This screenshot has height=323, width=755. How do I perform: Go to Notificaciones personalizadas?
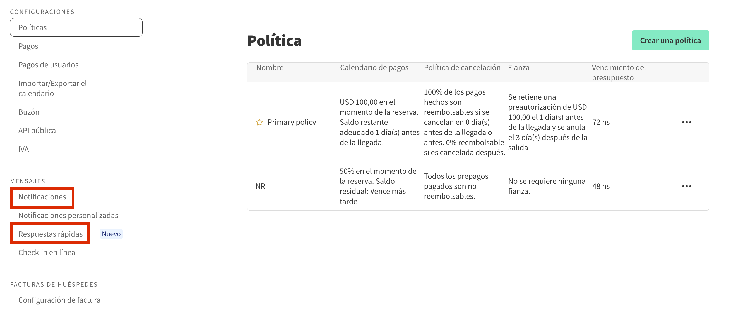(68, 216)
